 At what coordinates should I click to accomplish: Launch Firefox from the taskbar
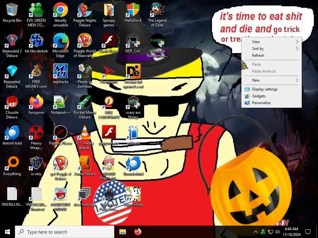[138, 232]
